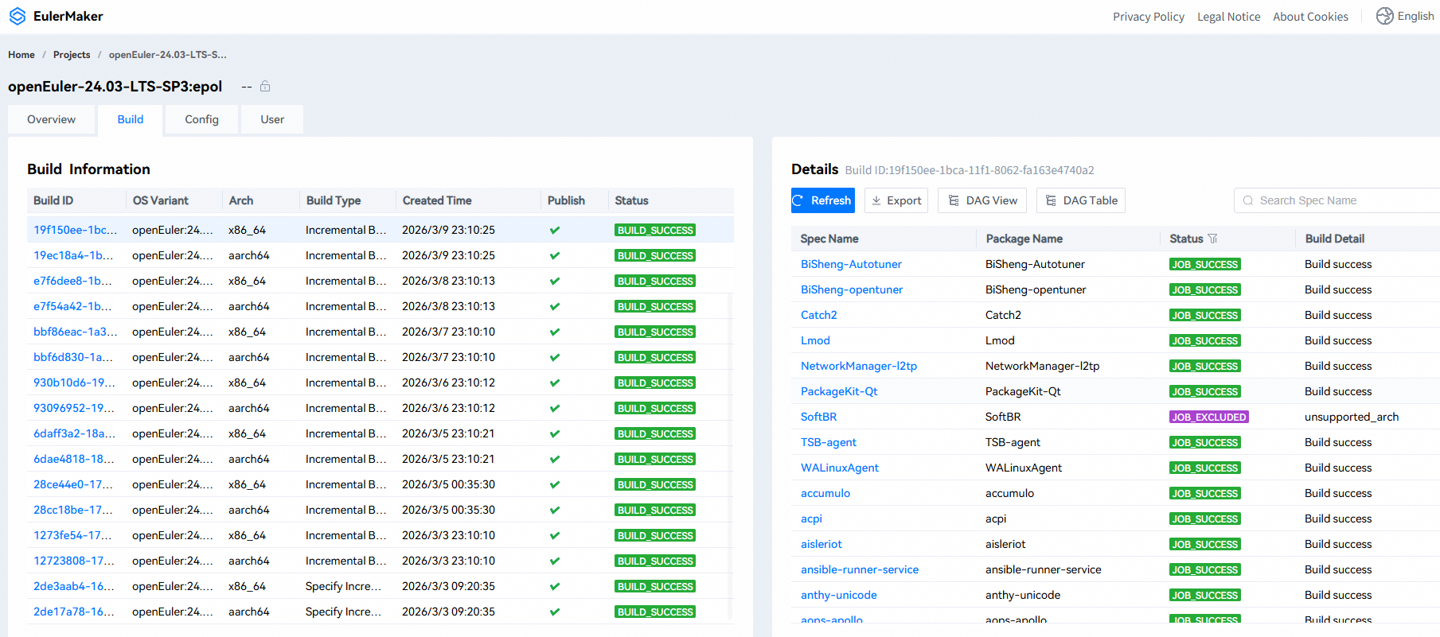Click the lock icon beside the project name

265,86
